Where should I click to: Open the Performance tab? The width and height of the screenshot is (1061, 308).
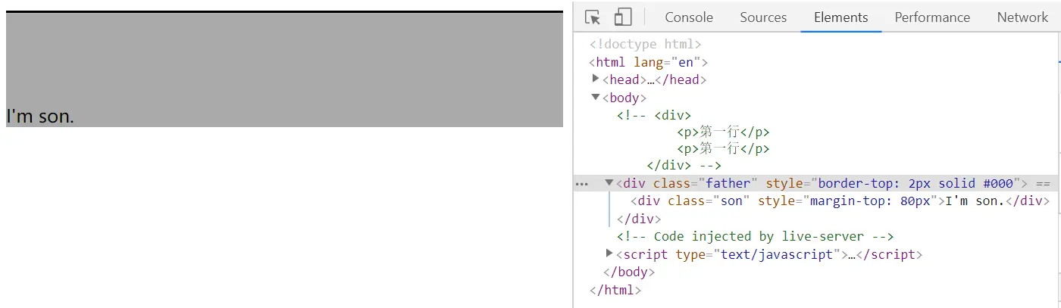point(932,17)
